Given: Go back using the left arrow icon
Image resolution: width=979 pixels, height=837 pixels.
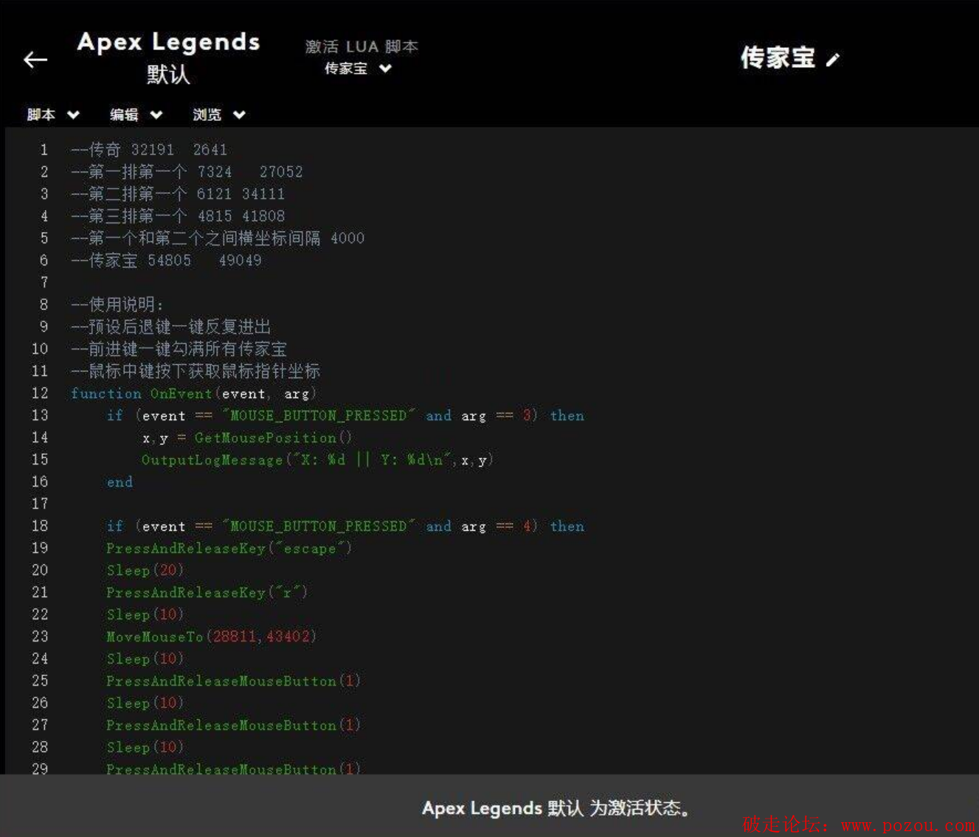Looking at the screenshot, I should click(35, 60).
